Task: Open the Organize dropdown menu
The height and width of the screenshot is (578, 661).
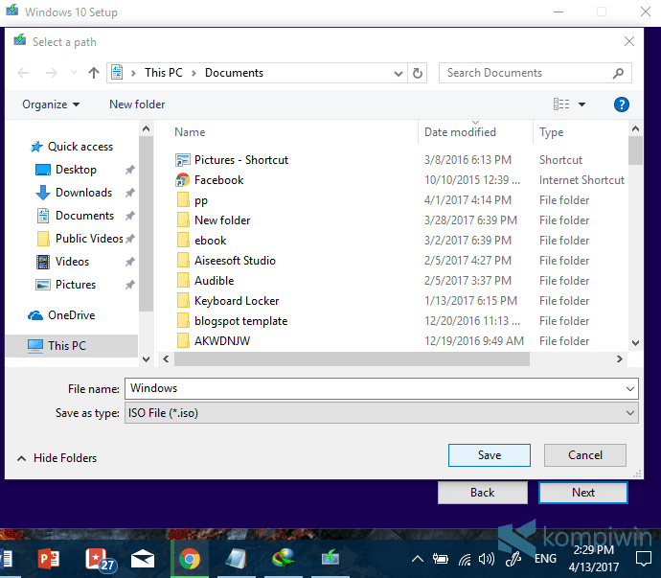Action: (51, 104)
